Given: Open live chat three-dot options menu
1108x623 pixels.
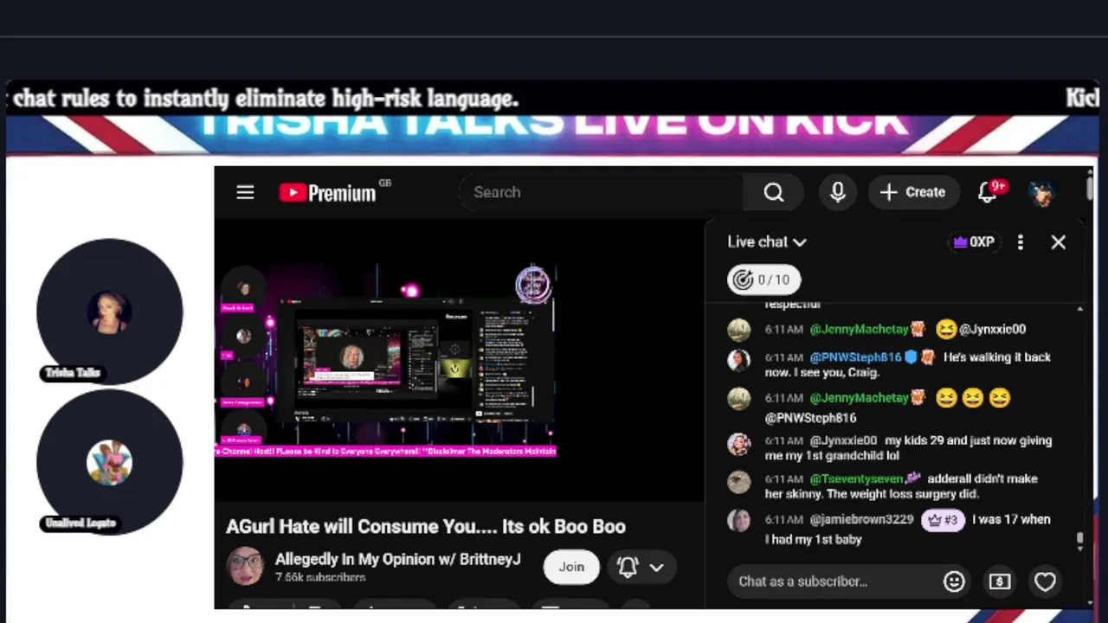Looking at the screenshot, I should click(x=1021, y=242).
